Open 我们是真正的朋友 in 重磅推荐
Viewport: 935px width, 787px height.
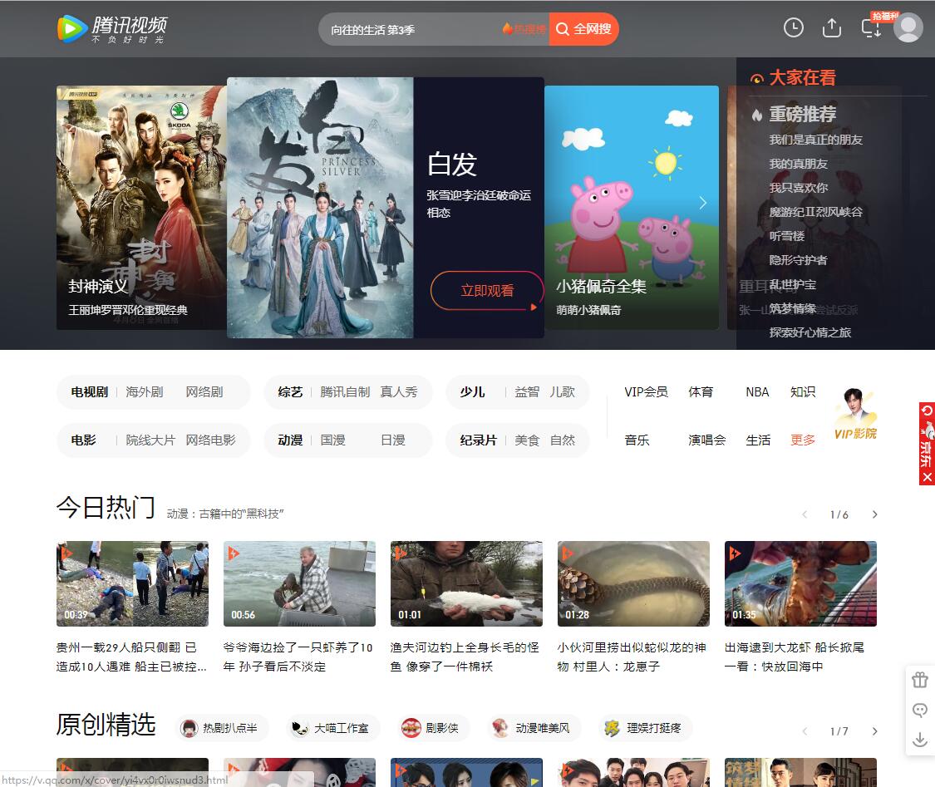click(x=816, y=140)
